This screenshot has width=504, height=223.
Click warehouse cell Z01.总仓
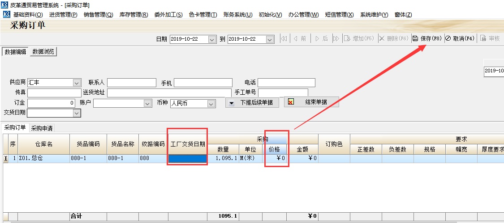44,159
